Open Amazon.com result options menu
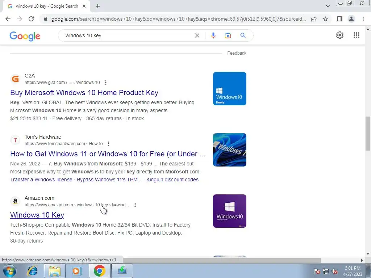The width and height of the screenshot is (371, 278). coord(135,205)
